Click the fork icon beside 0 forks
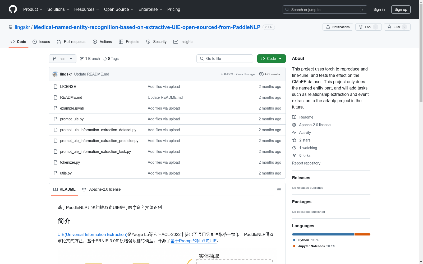This screenshot has height=264, width=423. pos(294,155)
